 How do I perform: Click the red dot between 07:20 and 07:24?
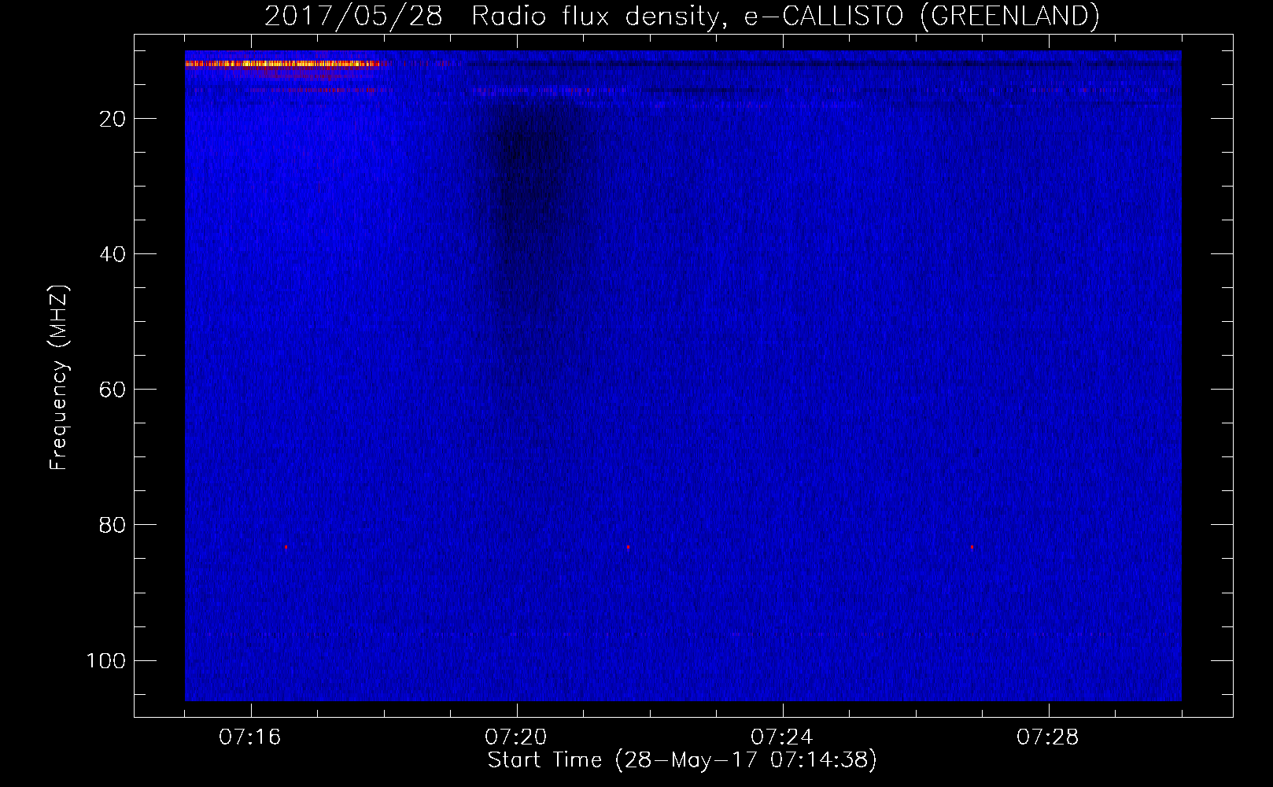pos(628,547)
